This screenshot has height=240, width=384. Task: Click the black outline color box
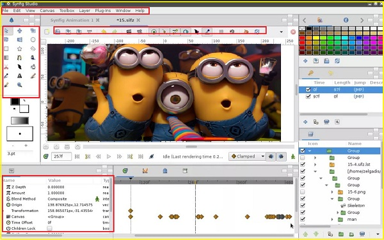(x=15, y=101)
